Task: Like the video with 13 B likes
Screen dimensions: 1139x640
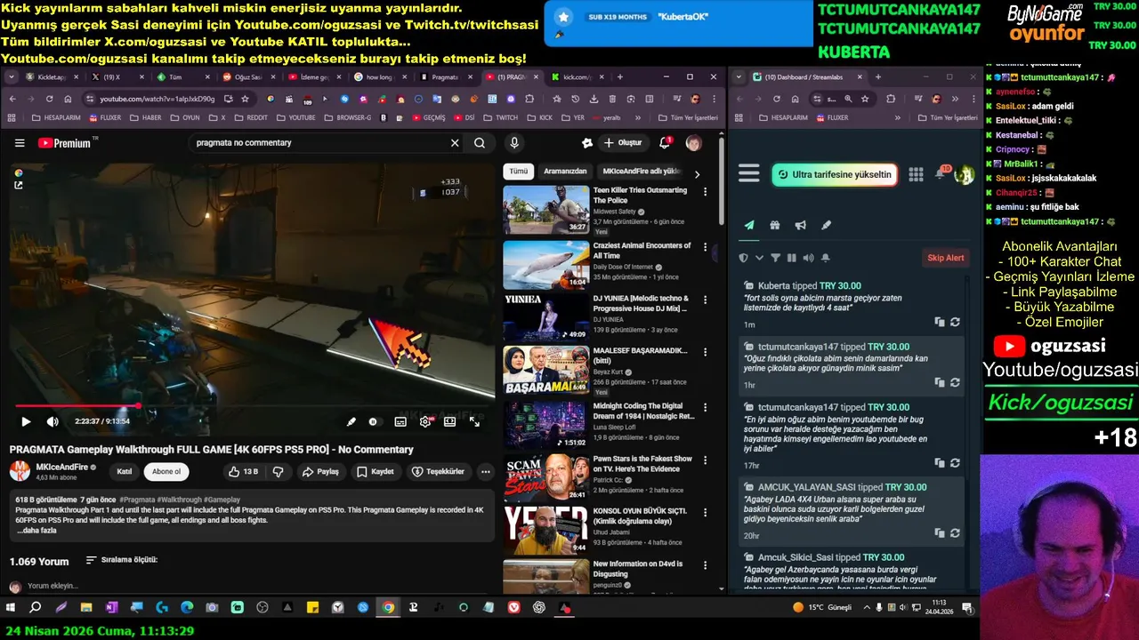Action: click(243, 471)
